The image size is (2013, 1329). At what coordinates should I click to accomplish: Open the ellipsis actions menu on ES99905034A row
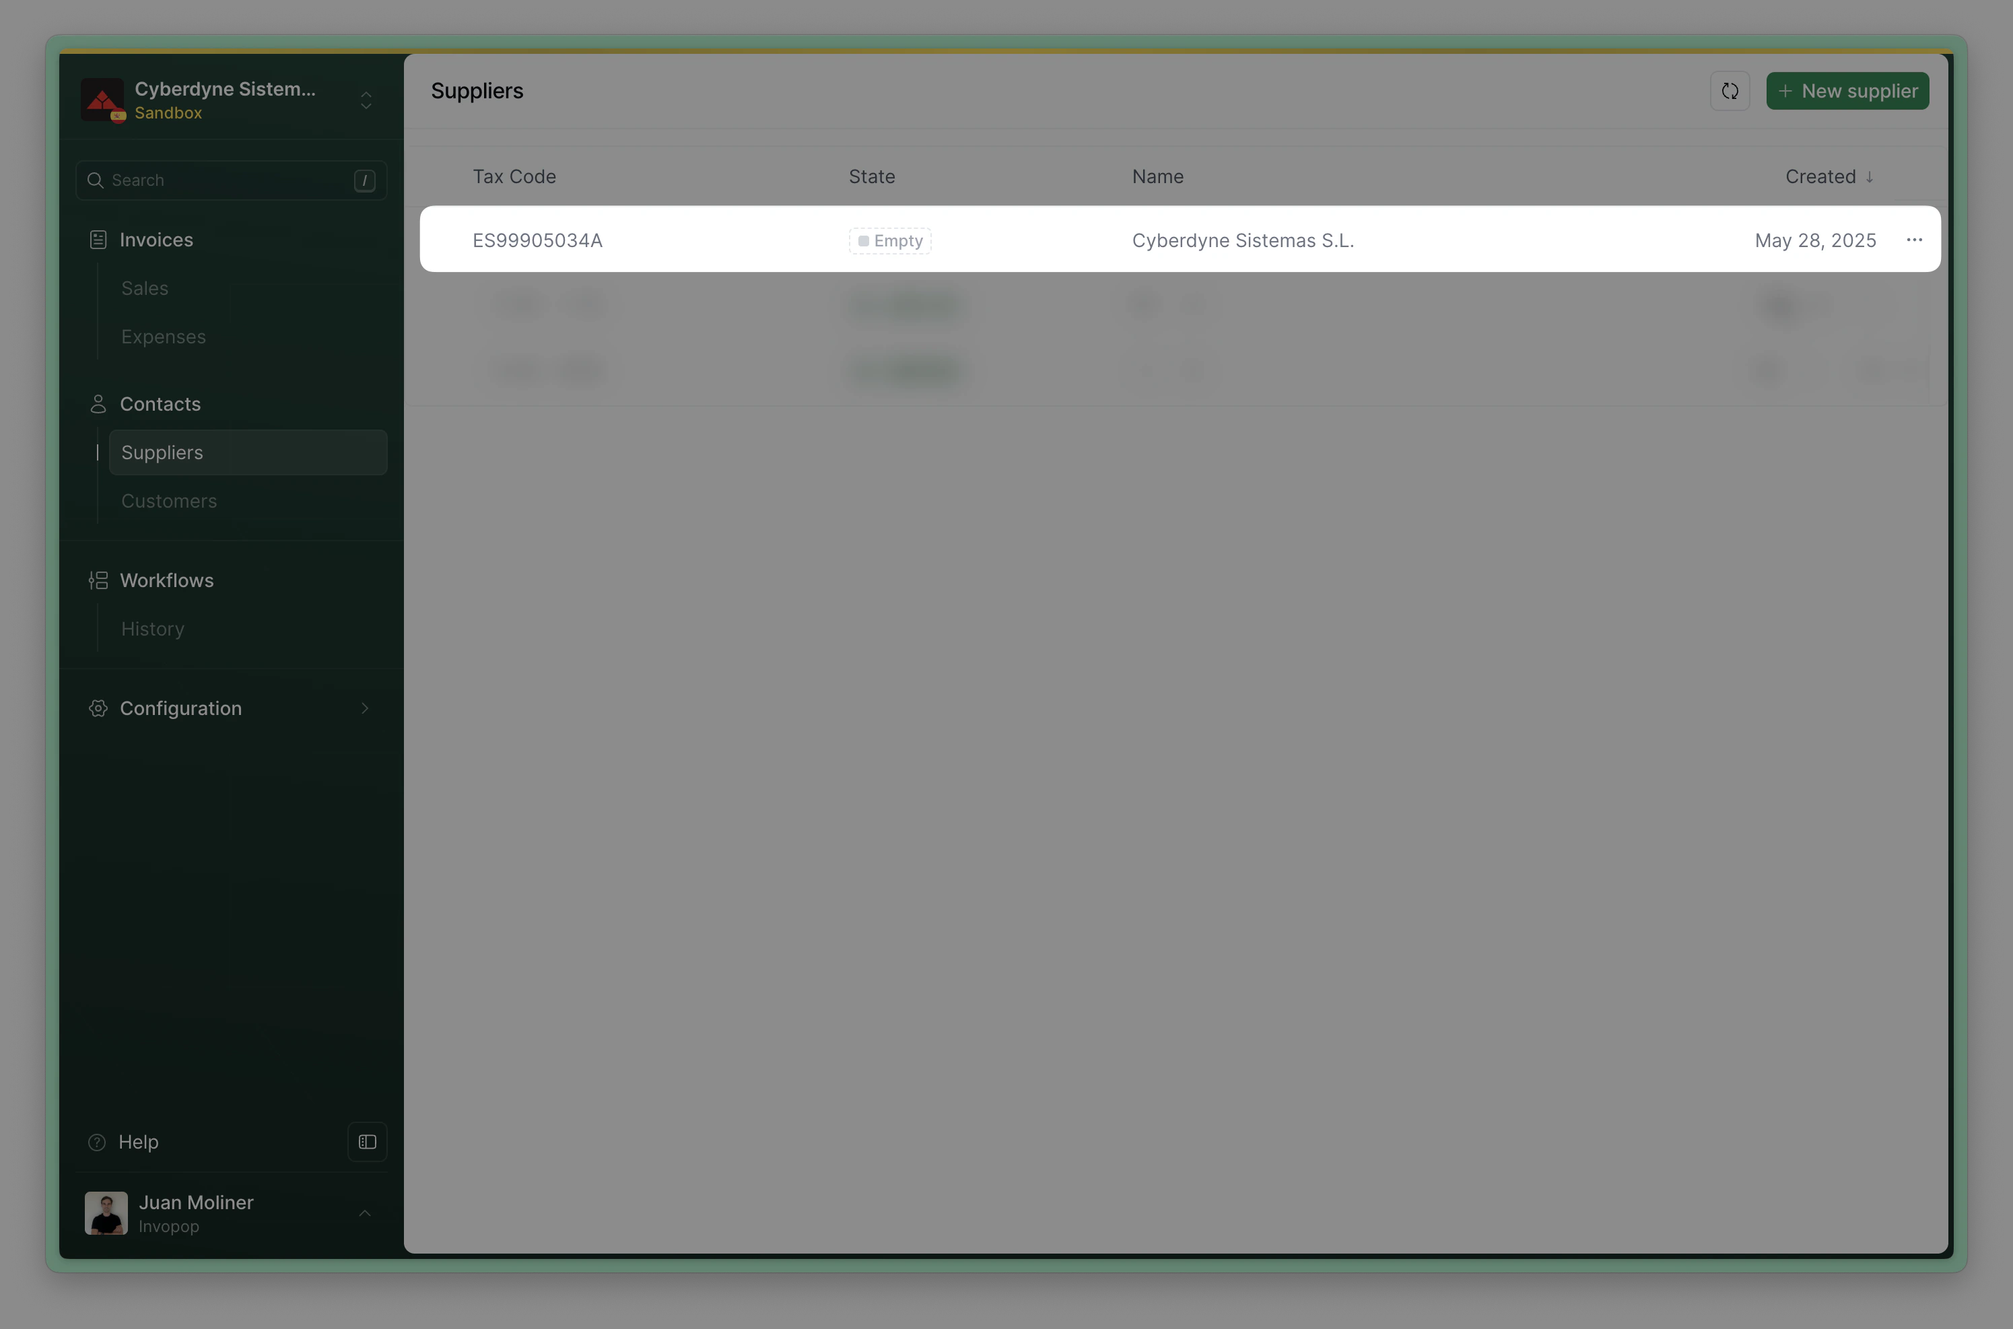(x=1914, y=240)
